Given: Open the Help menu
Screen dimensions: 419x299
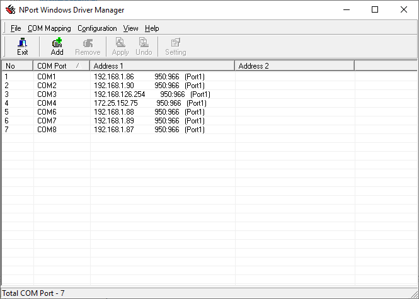Looking at the screenshot, I should click(152, 28).
